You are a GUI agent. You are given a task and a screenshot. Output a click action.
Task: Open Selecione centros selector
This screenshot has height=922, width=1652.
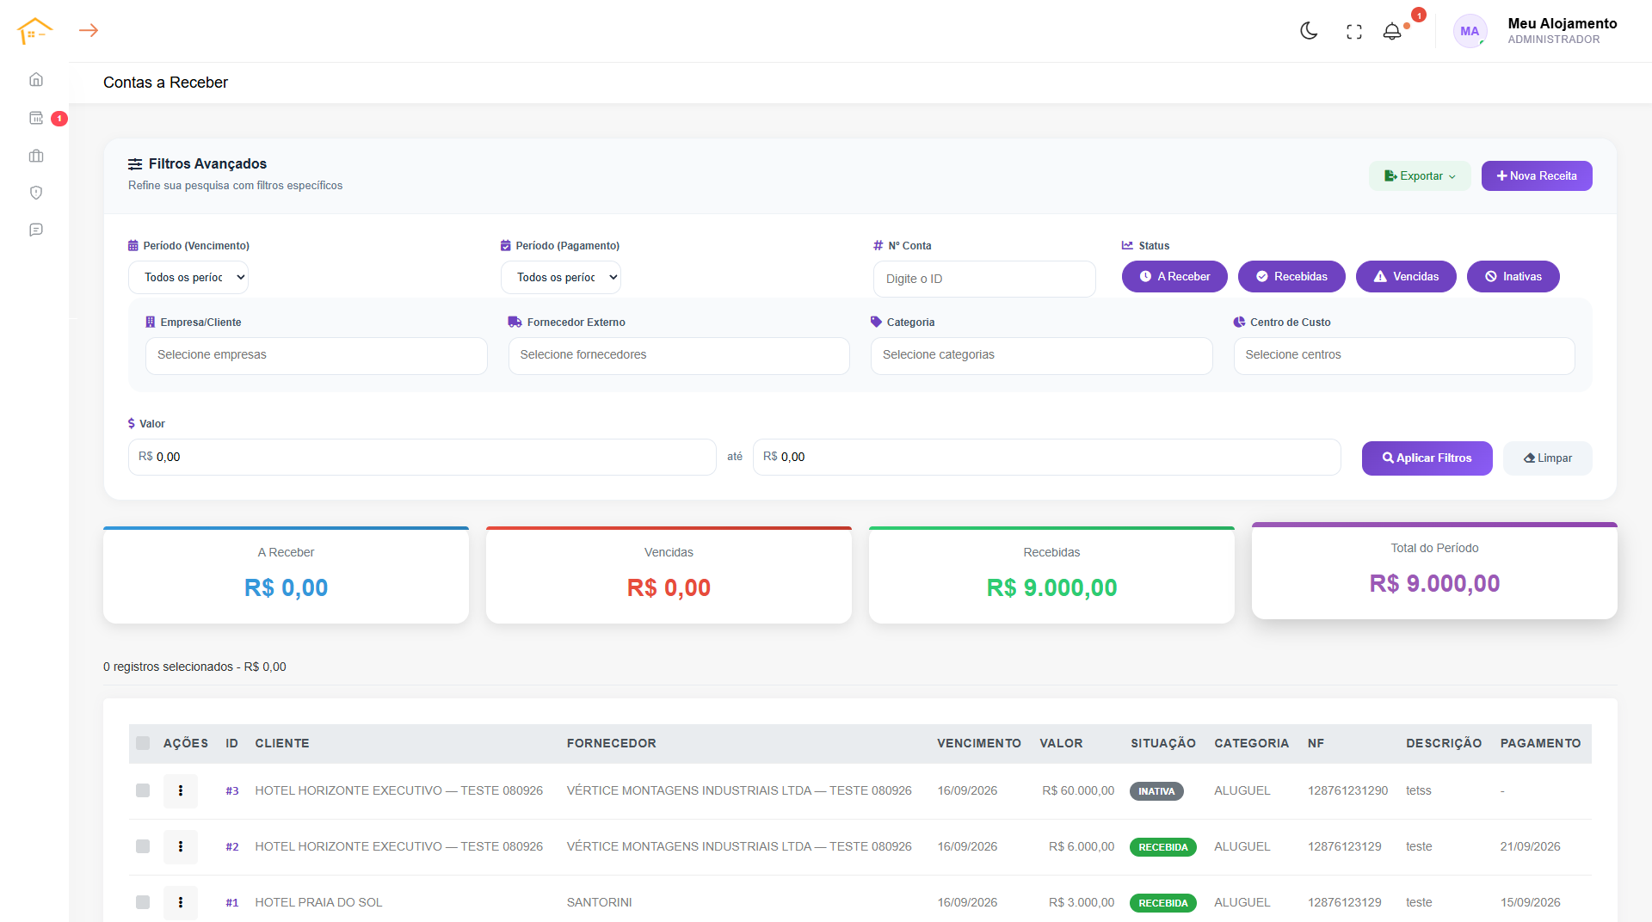(x=1404, y=355)
